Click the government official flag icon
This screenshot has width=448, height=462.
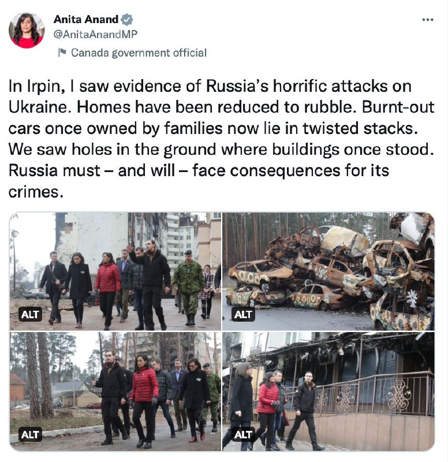[x=62, y=53]
